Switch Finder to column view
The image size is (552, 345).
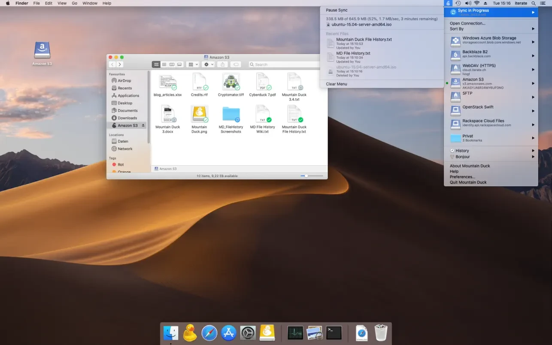172,64
